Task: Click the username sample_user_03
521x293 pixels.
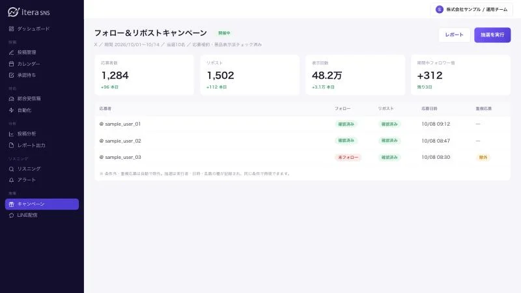Action: tap(123, 157)
